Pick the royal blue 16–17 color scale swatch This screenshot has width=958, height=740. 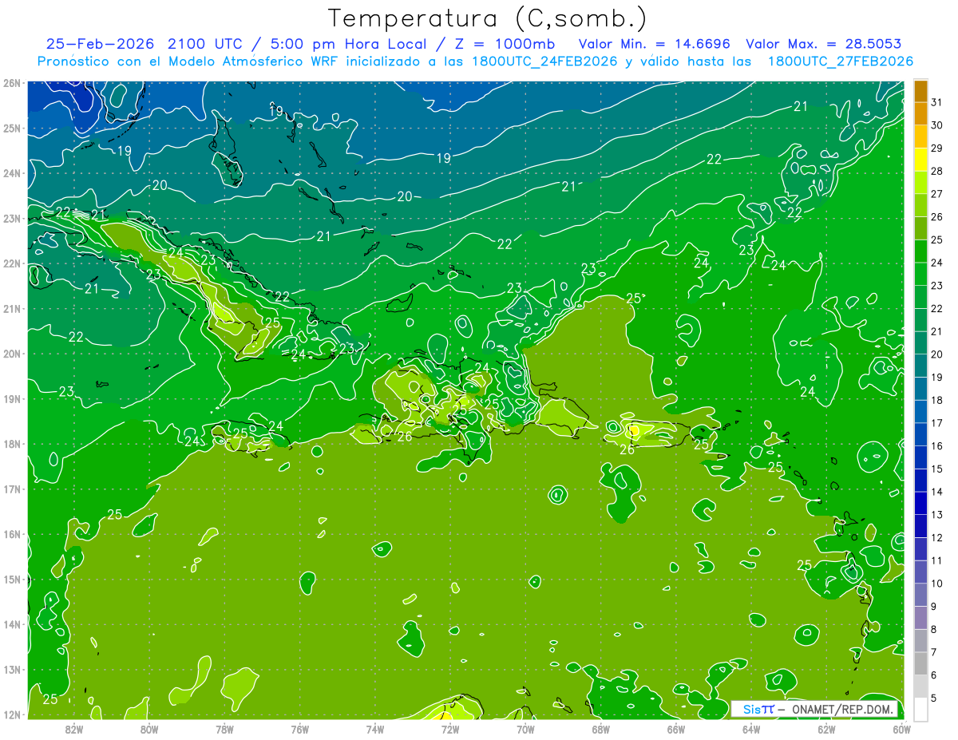point(920,434)
